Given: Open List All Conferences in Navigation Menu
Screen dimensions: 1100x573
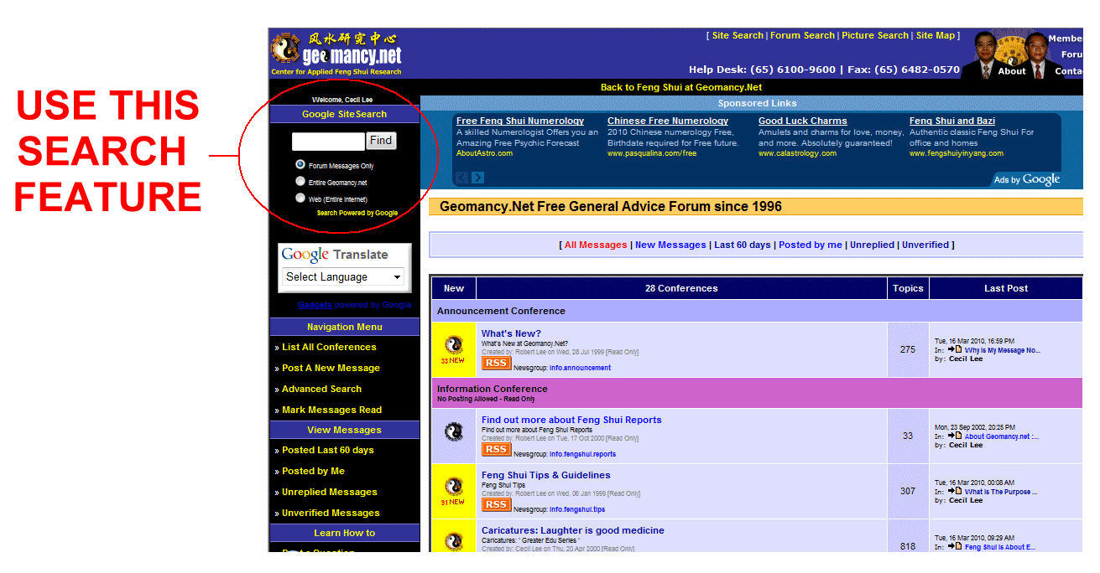Looking at the screenshot, I should 329,347.
